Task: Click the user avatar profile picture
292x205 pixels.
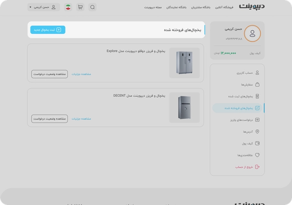Action: click(252, 33)
